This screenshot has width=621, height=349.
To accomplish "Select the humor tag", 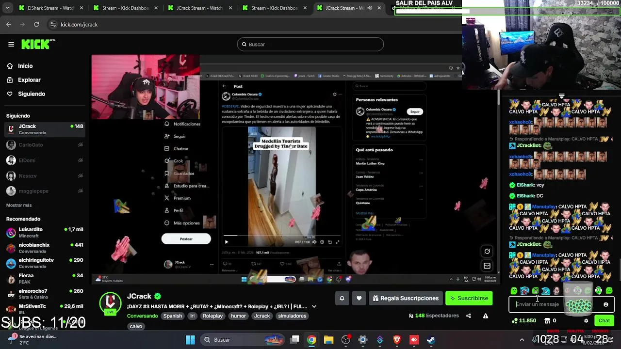I will pyautogui.click(x=238, y=316).
